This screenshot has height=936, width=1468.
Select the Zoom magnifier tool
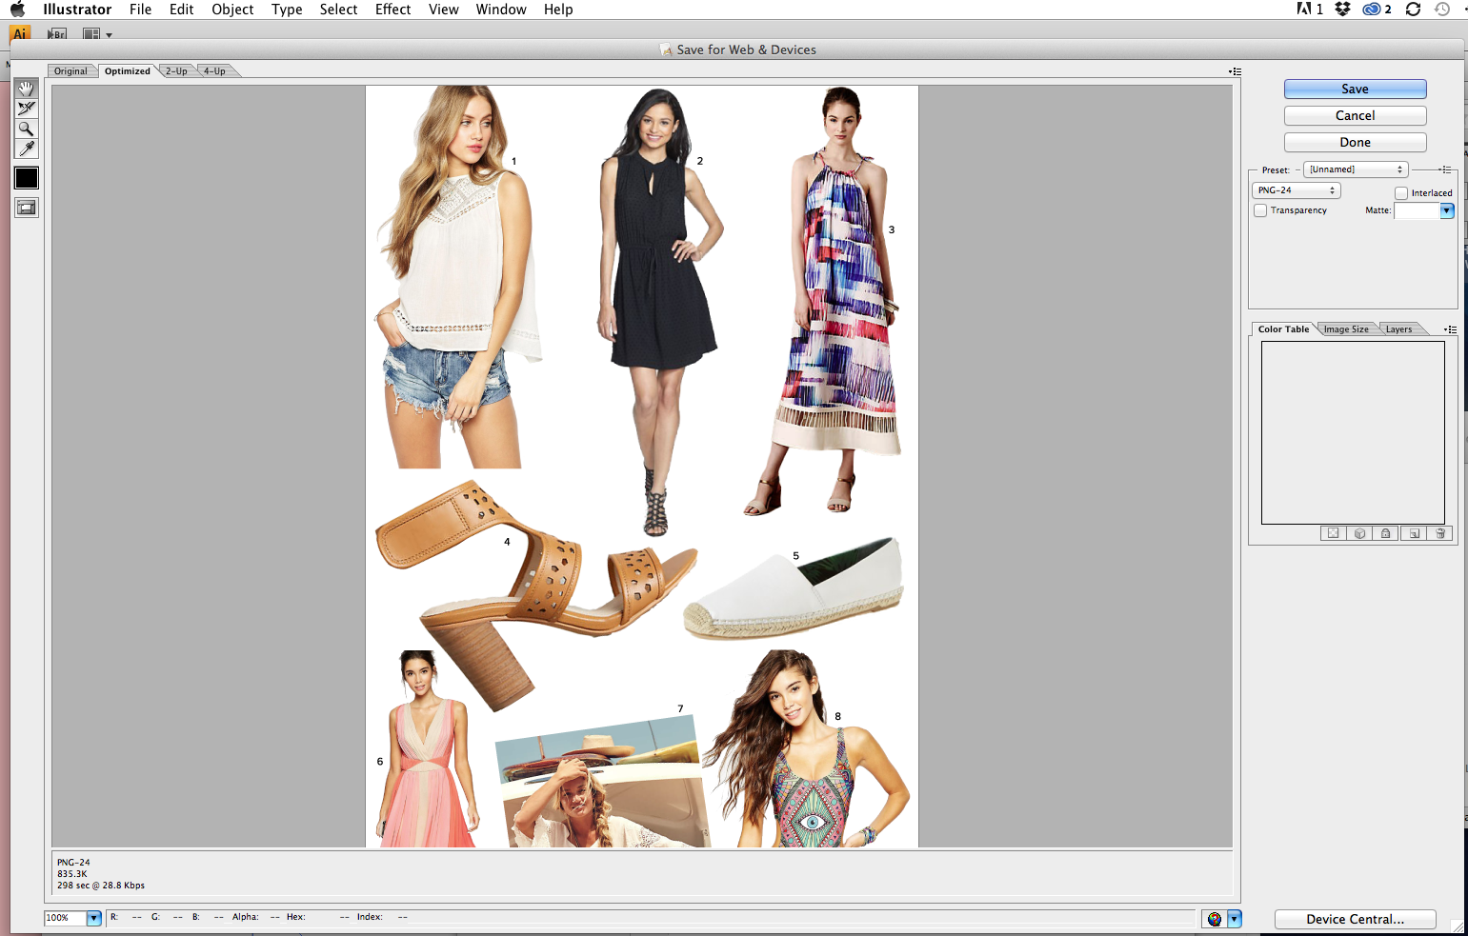tap(27, 129)
